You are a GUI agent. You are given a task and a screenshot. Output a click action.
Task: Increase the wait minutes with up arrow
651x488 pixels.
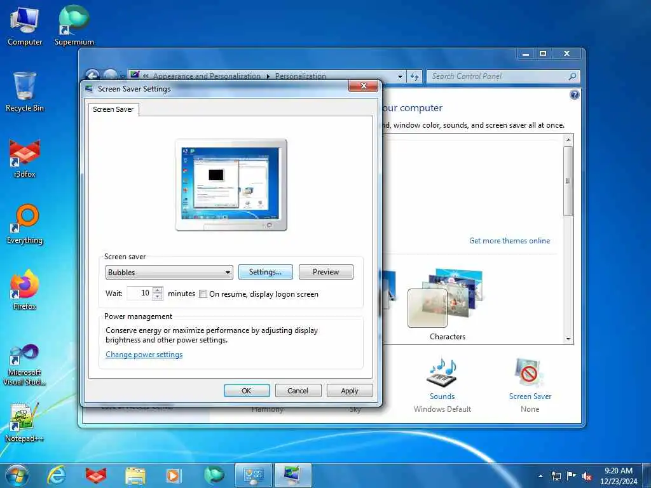click(158, 290)
